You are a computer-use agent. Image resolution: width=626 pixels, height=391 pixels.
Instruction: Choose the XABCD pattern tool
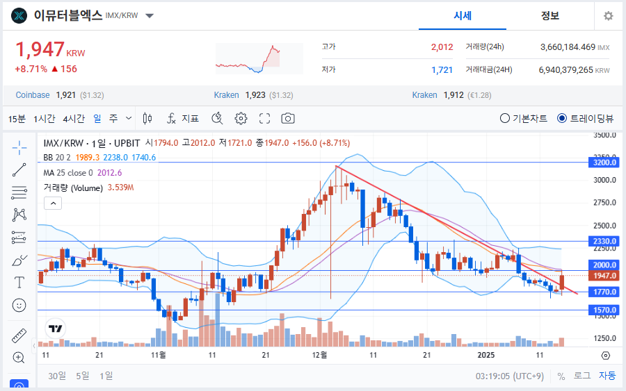point(19,215)
